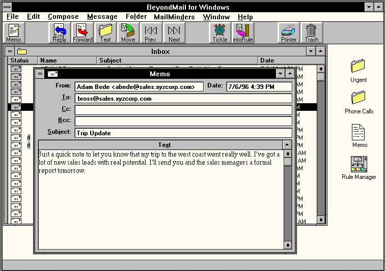The width and height of the screenshot is (385, 271).
Task: Open the Help menu
Action: coord(245,17)
